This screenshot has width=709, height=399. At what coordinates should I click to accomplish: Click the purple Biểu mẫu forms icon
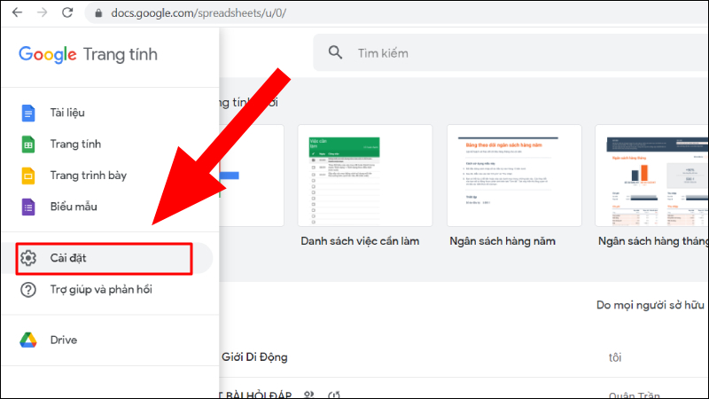click(x=28, y=207)
